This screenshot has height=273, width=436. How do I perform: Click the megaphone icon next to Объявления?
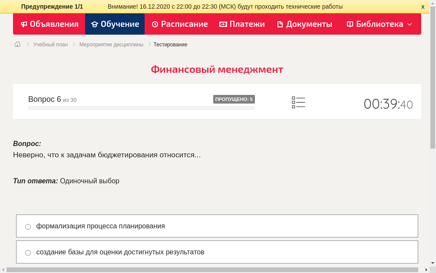coord(24,24)
